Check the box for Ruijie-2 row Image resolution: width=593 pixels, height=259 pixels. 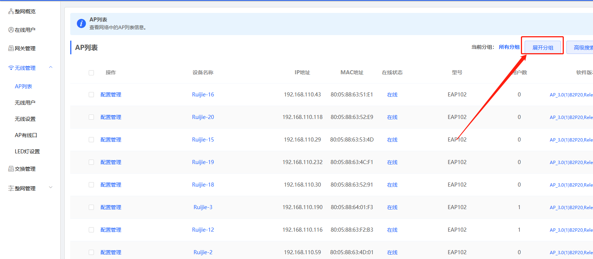tap(91, 252)
